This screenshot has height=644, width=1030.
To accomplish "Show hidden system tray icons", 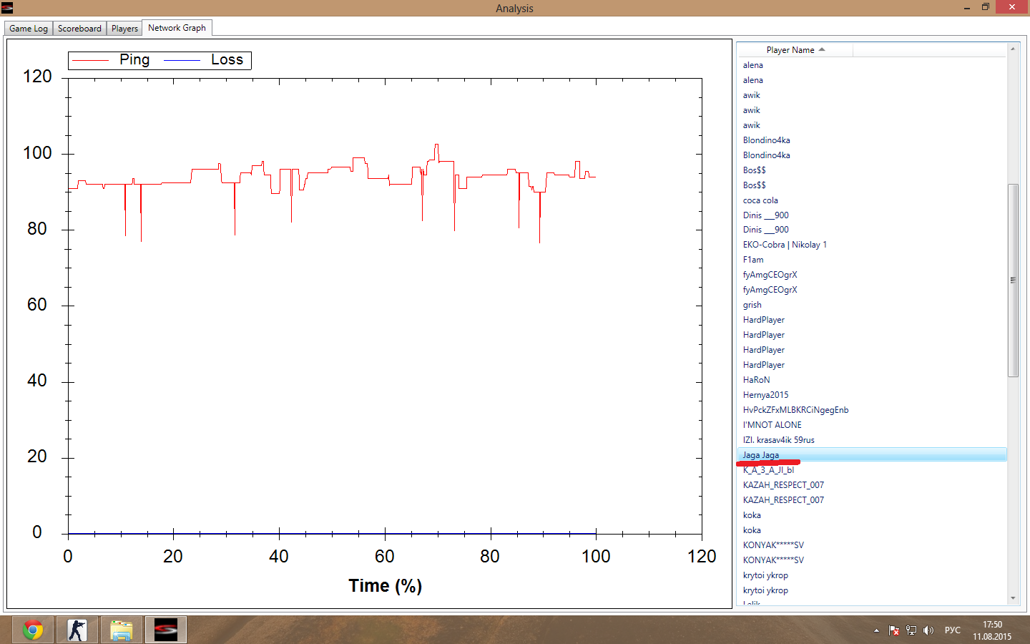I will coord(876,630).
